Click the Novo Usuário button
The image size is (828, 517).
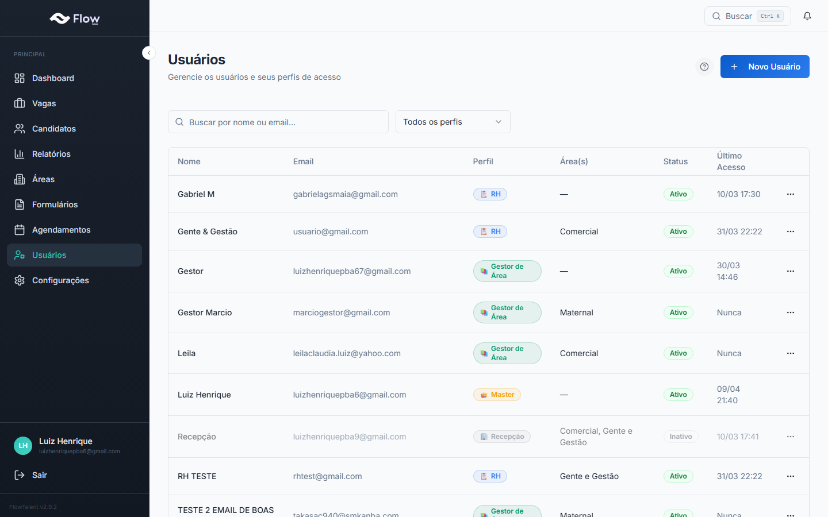765,67
